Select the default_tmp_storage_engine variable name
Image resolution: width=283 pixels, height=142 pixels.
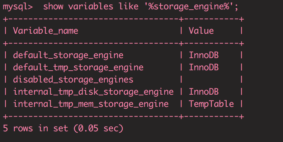78,68
